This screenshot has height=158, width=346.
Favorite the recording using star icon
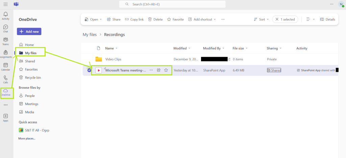click(166, 70)
